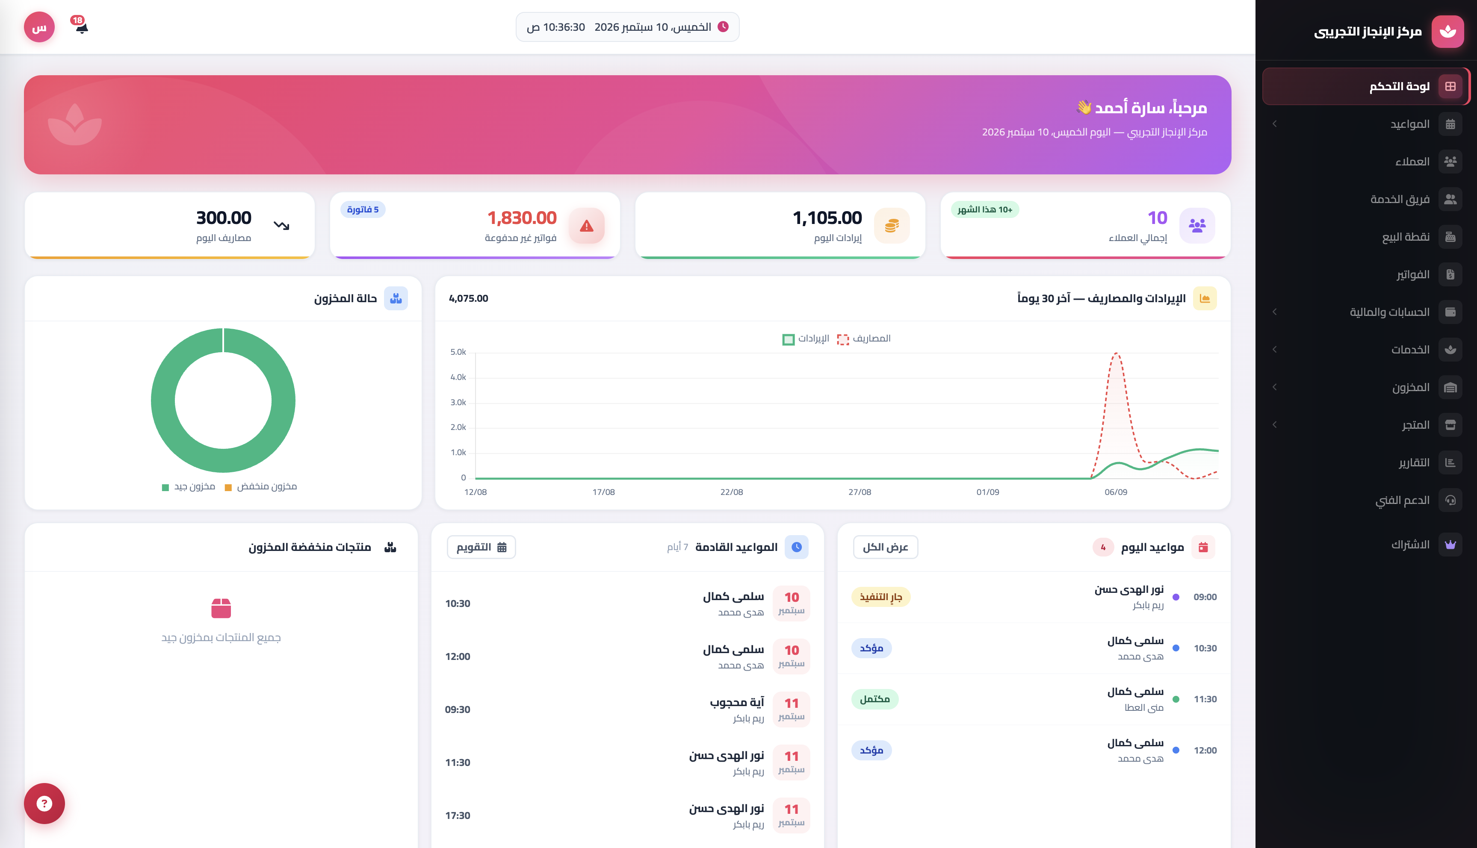Click the unpaid invoices warning triangle icon
The image size is (1477, 848).
coord(586,225)
